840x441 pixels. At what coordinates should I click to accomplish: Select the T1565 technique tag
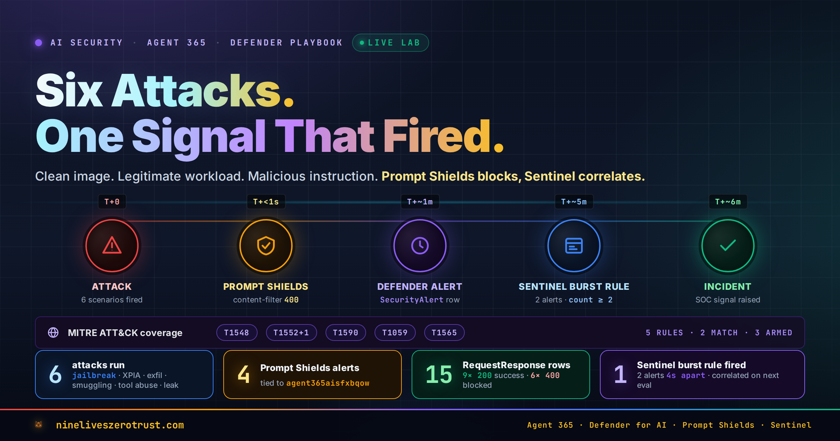coord(444,332)
